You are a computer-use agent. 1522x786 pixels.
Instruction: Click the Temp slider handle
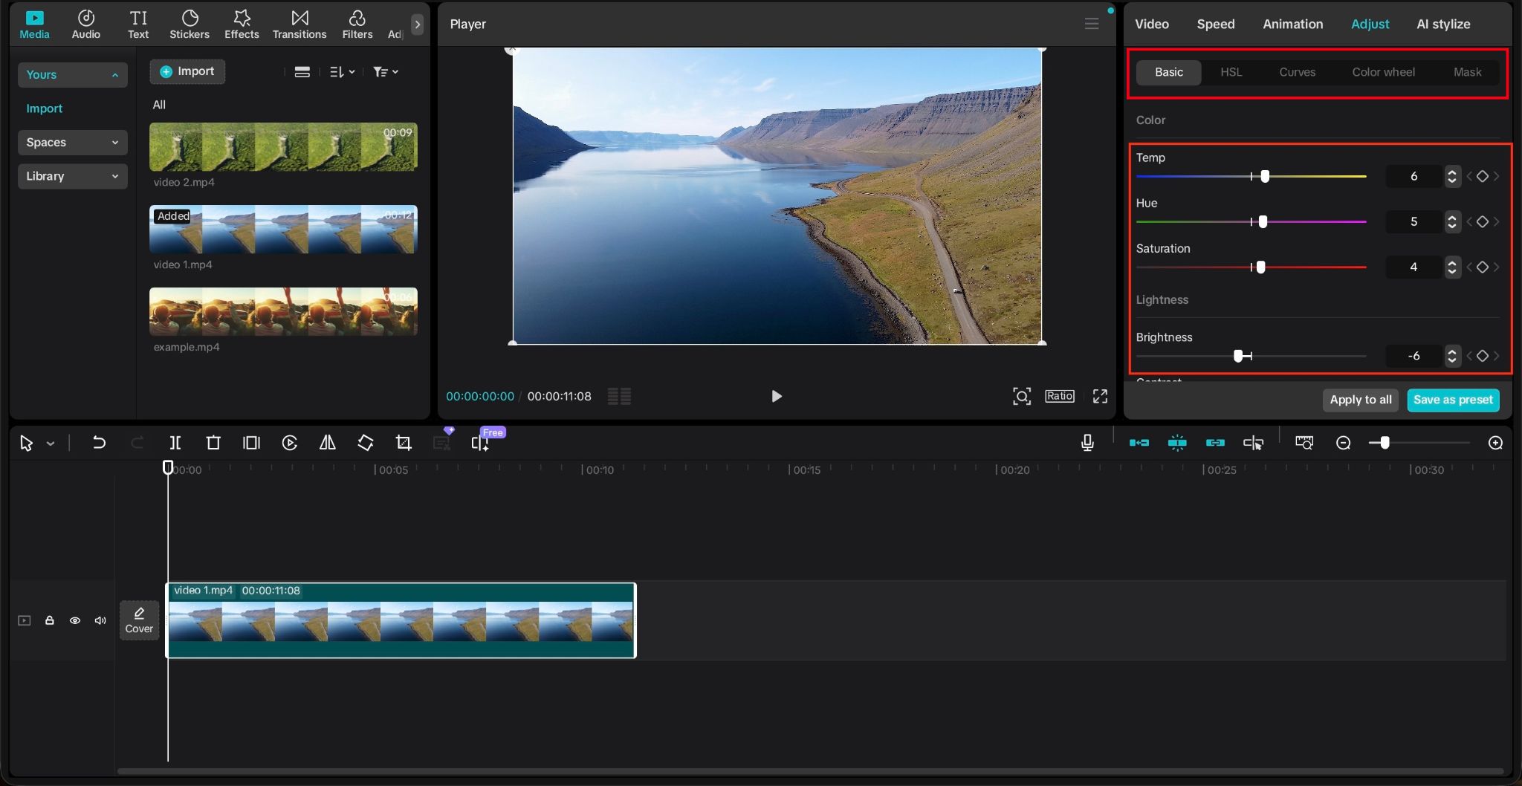[x=1265, y=176]
